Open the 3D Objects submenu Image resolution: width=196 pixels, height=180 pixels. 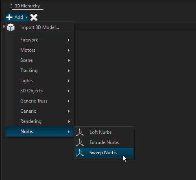[x=40, y=91]
